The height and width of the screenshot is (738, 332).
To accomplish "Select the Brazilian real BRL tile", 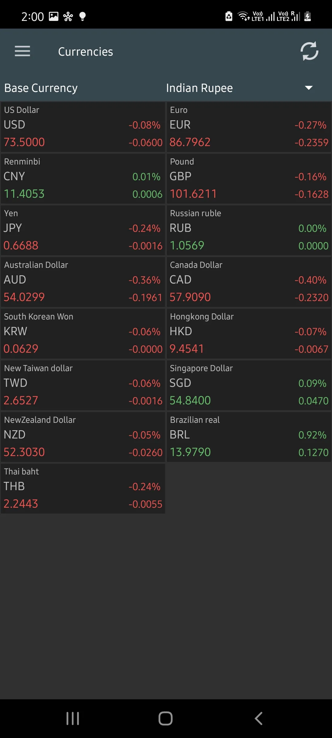I will point(248,437).
